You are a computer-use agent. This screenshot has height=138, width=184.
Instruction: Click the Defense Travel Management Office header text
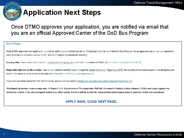(158, 3)
